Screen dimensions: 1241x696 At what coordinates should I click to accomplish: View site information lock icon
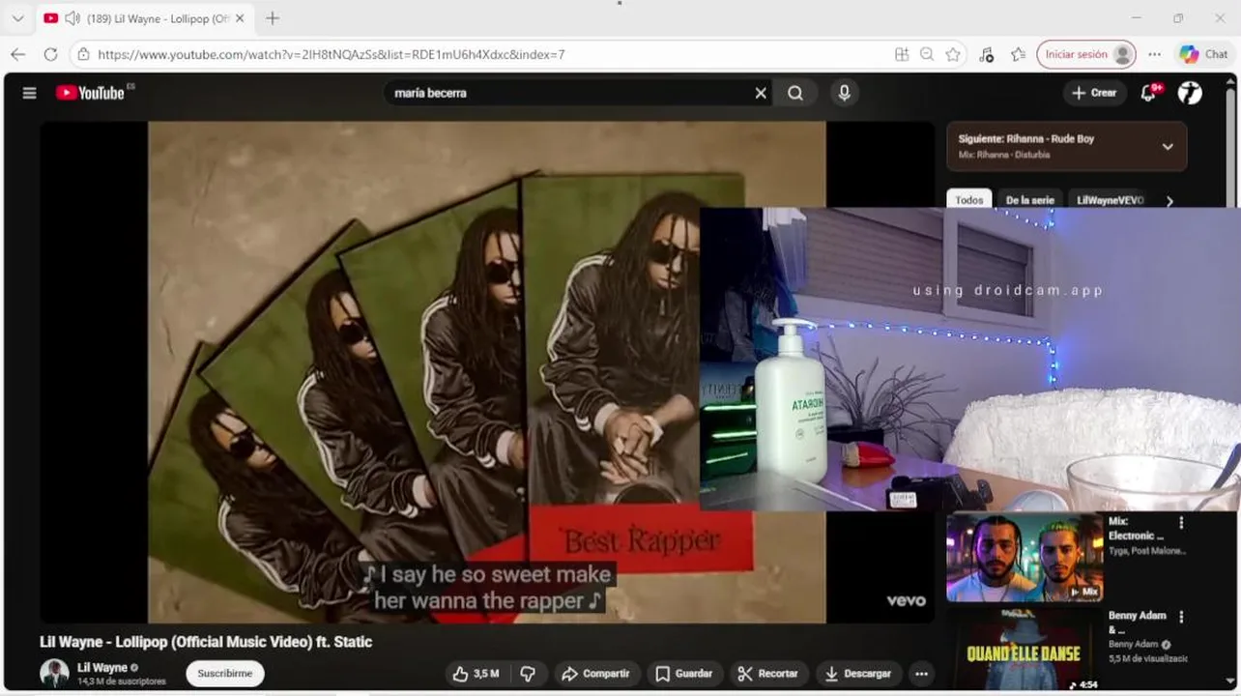coord(84,54)
